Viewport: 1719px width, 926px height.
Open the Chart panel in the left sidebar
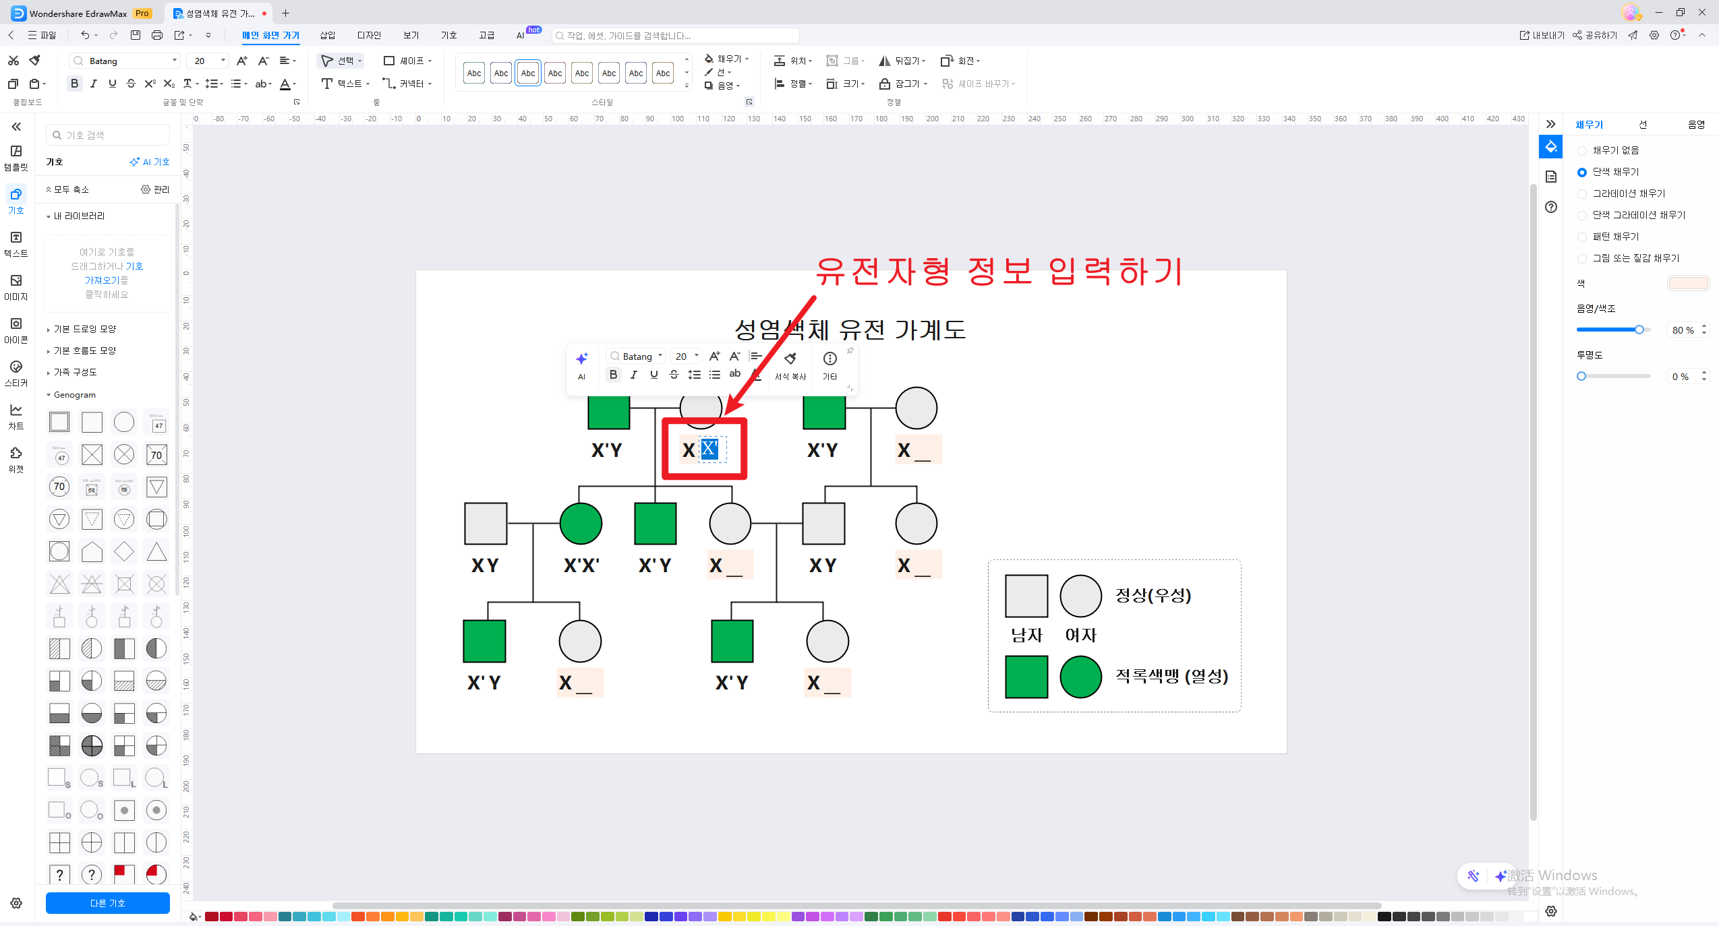tap(16, 416)
